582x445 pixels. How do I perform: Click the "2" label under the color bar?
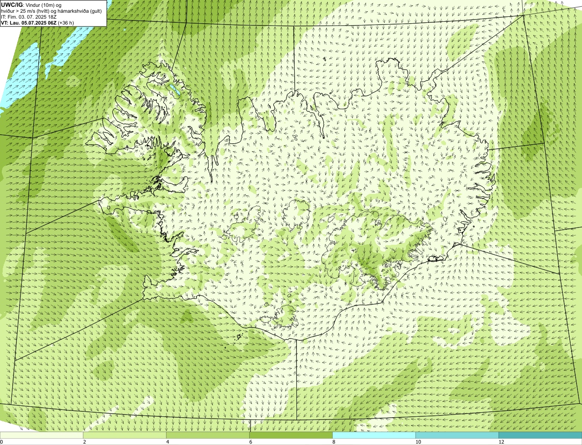[x=84, y=442]
